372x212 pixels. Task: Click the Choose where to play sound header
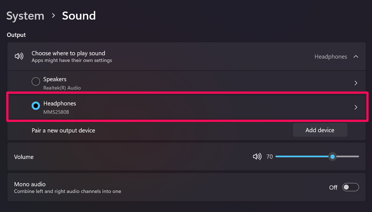click(68, 53)
